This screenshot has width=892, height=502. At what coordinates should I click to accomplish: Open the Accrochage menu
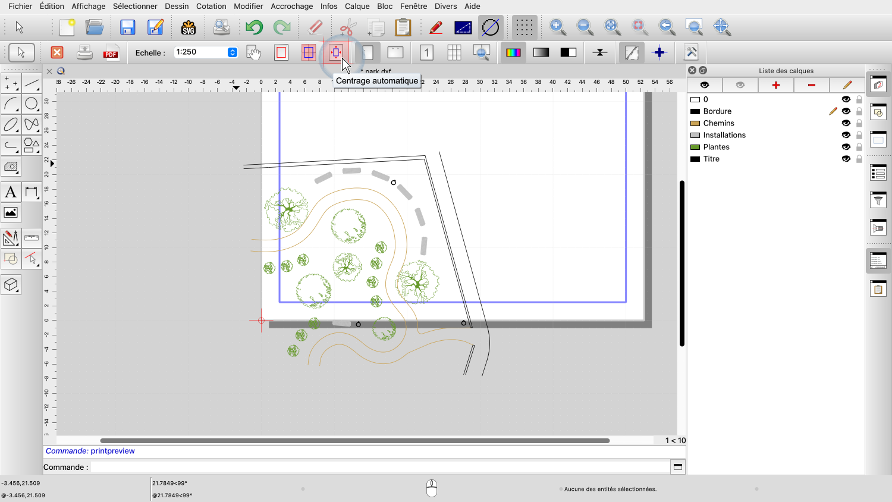(x=291, y=6)
